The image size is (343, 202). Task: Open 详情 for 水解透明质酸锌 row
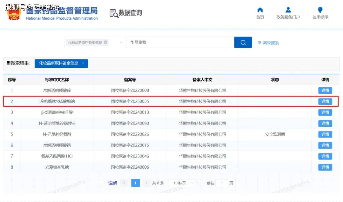click(325, 91)
